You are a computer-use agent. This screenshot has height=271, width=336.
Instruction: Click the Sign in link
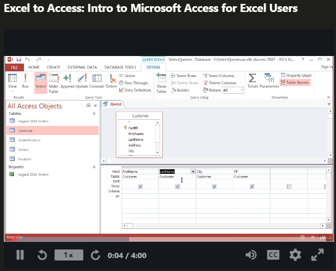click(x=326, y=67)
